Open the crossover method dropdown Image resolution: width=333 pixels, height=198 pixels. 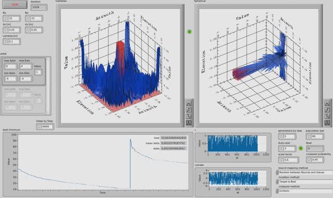[305, 191]
